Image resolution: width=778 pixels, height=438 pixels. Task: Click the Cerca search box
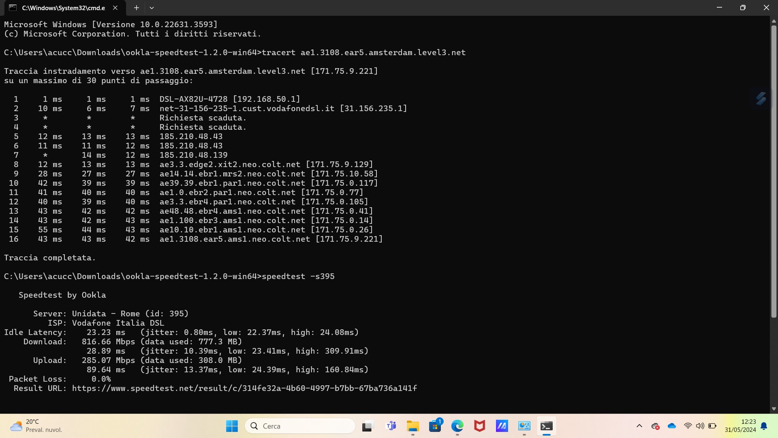point(300,426)
